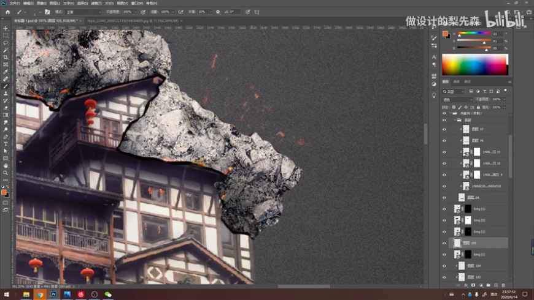The image size is (534, 300).
Task: Open flow value dropdown arrow
Action: (x=172, y=12)
